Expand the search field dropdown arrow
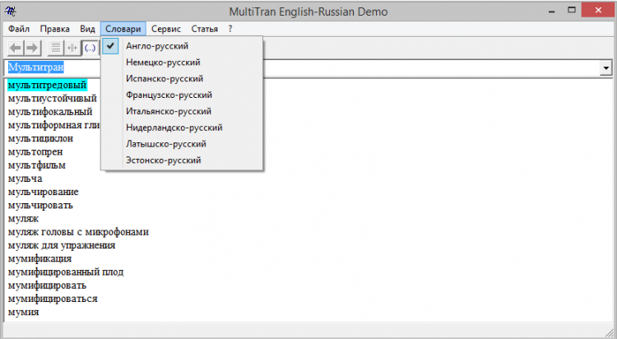 [x=606, y=67]
